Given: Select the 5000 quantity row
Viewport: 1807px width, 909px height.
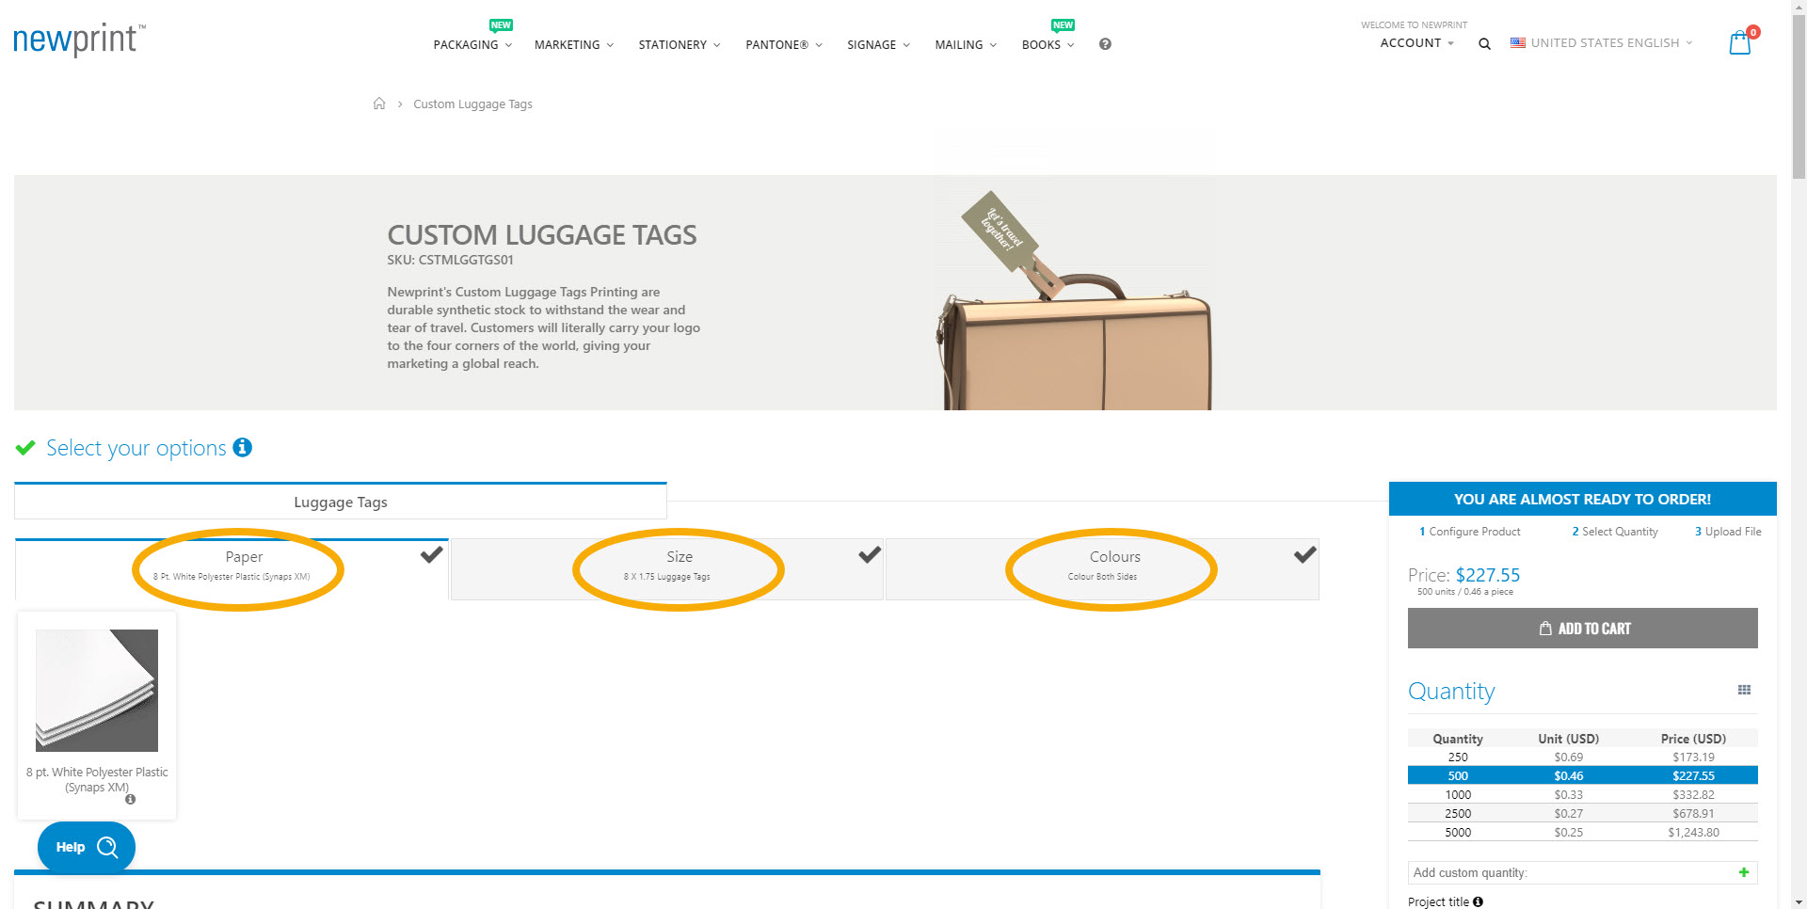Looking at the screenshot, I should coord(1583,832).
